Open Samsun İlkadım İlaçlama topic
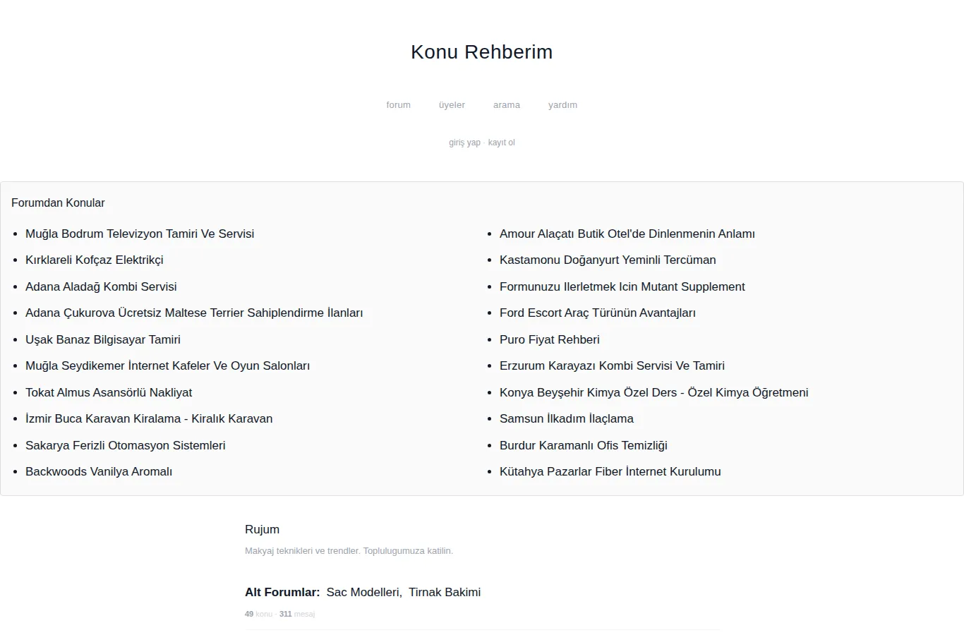Viewport: 964px width, 635px height. click(x=567, y=418)
